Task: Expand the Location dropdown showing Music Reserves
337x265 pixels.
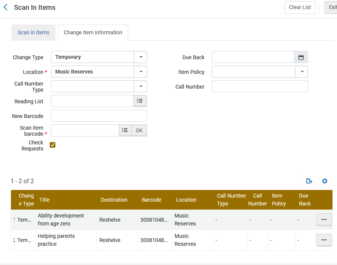Action: pyautogui.click(x=141, y=72)
